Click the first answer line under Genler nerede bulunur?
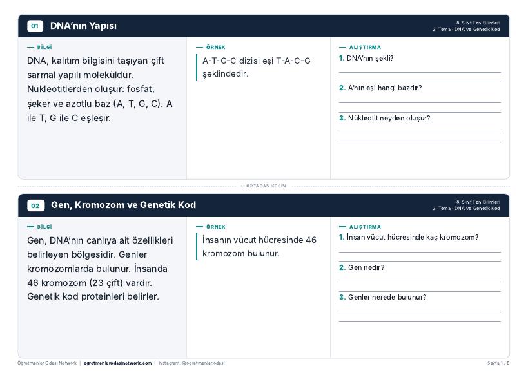This screenshot has width=528, height=373. coord(420,312)
